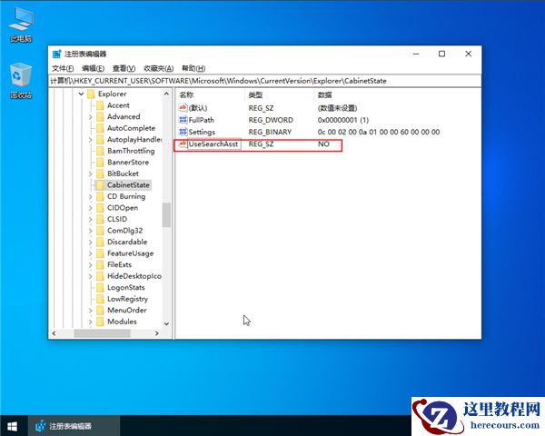
Task: Expand the MenuOrder key
Action: coord(90,311)
